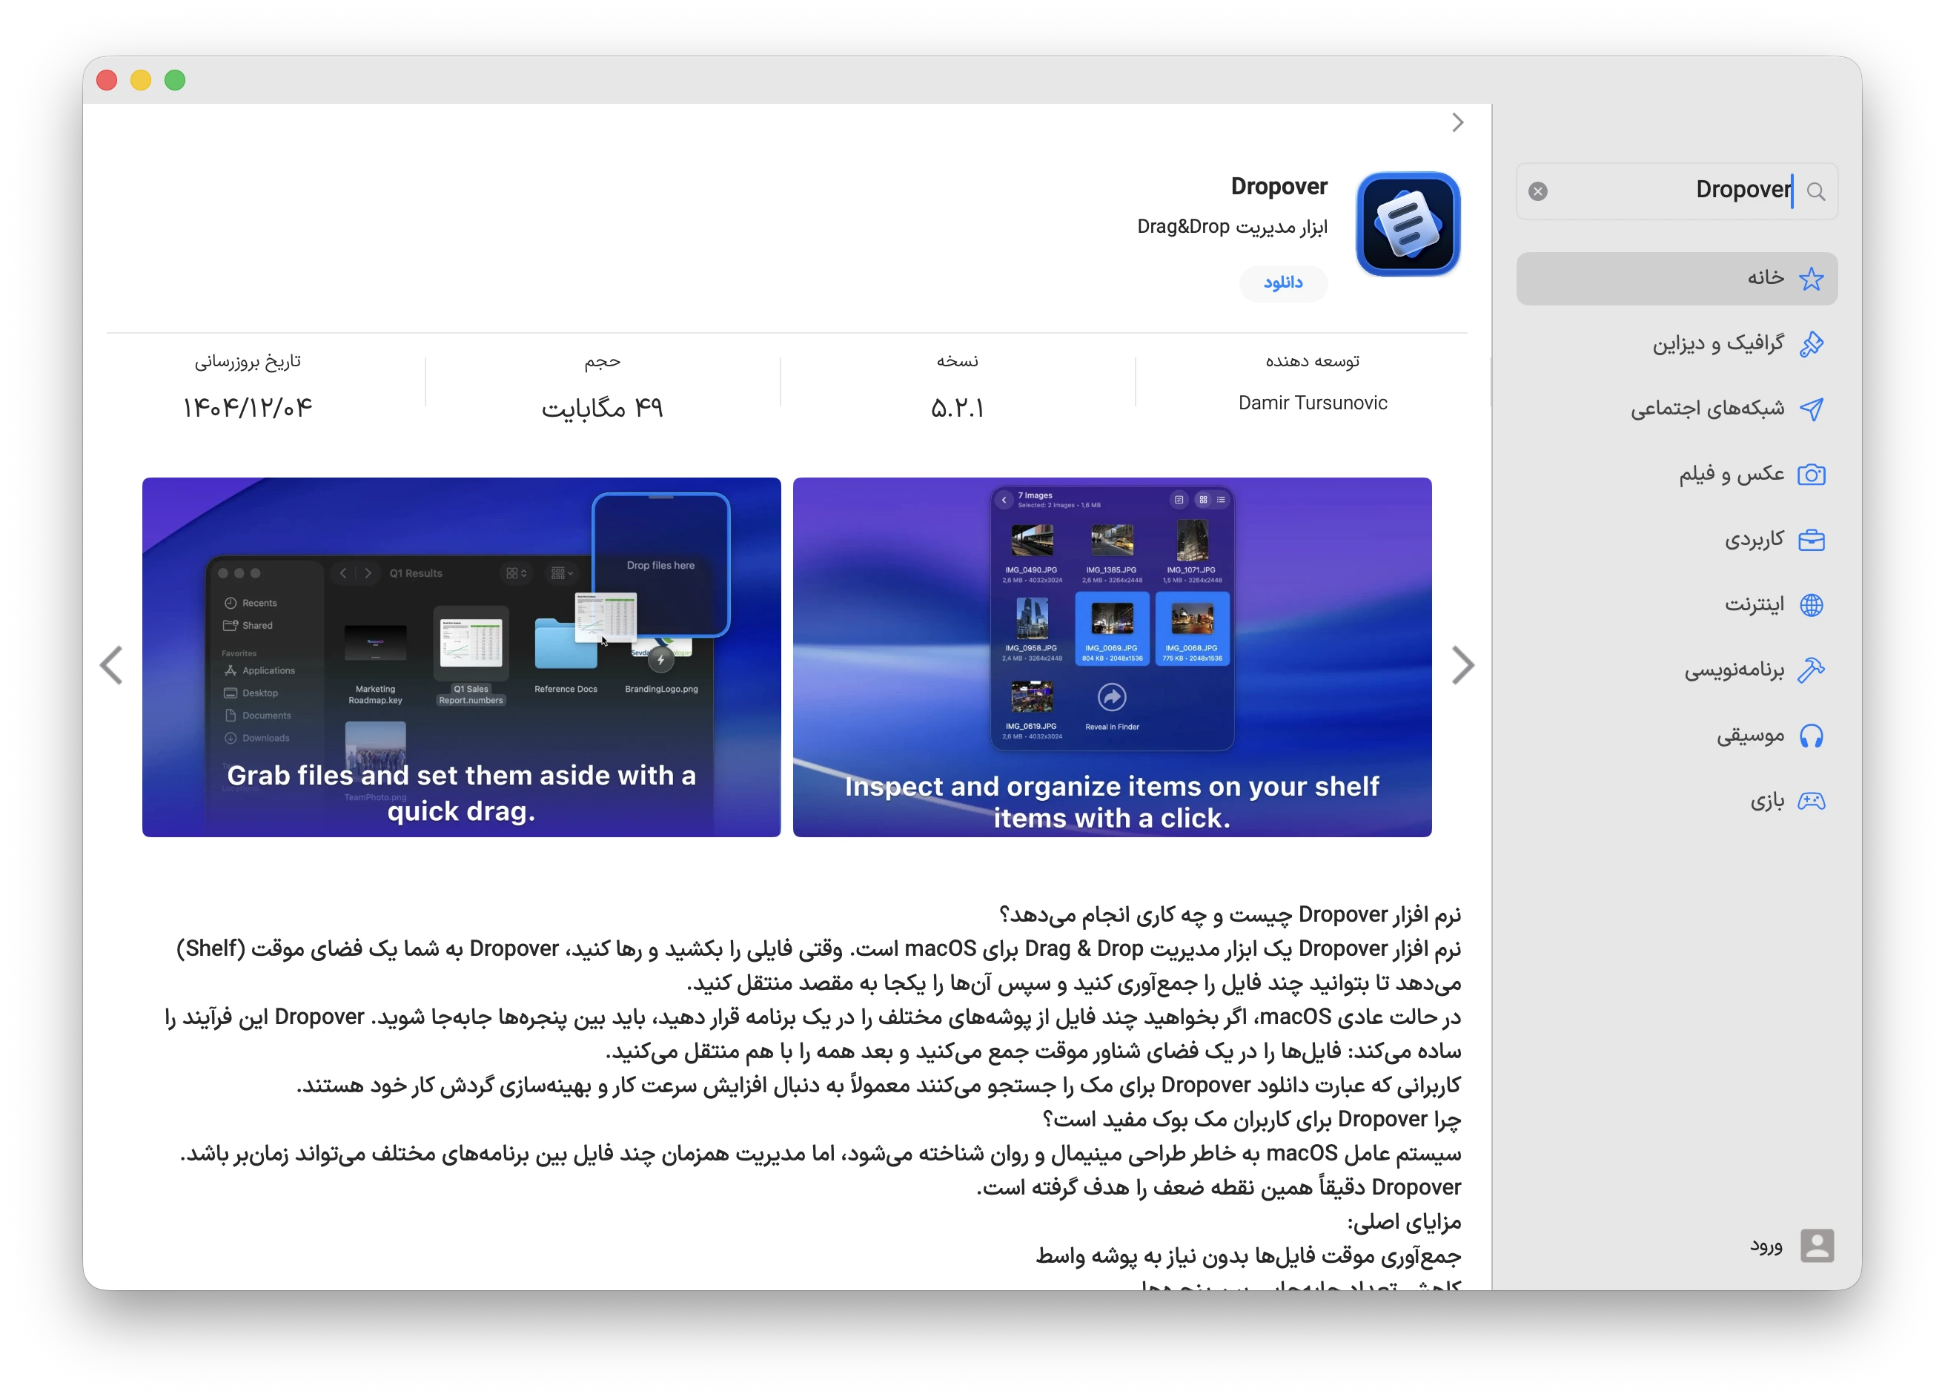Click the کاربردی briefcase icon
The height and width of the screenshot is (1400, 1945).
[x=1813, y=539]
